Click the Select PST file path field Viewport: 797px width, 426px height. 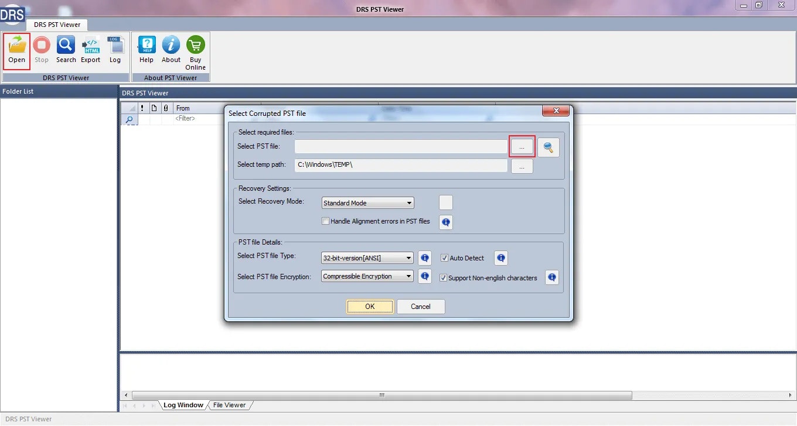[401, 146]
